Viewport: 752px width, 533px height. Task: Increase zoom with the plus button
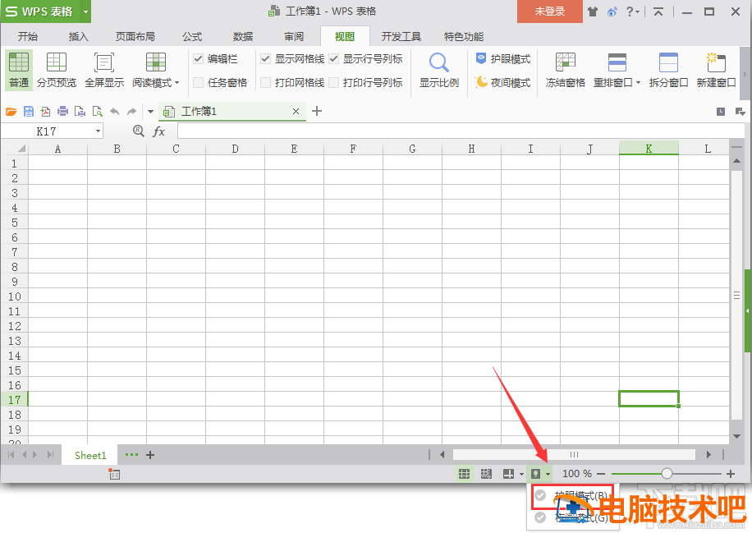[x=731, y=474]
